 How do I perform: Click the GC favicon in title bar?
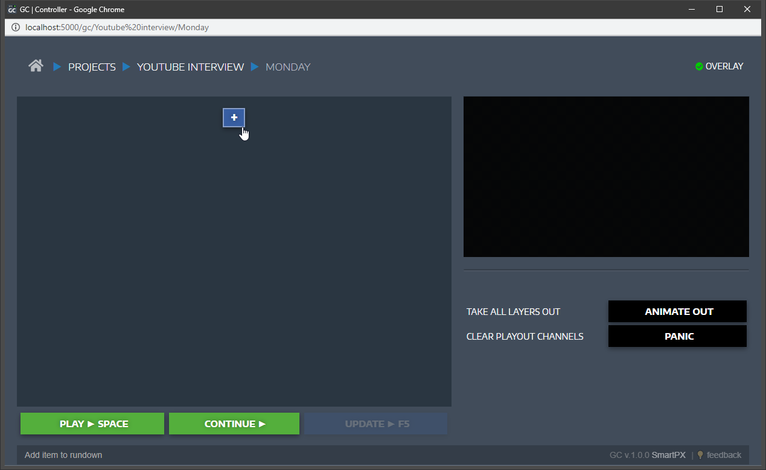click(11, 9)
